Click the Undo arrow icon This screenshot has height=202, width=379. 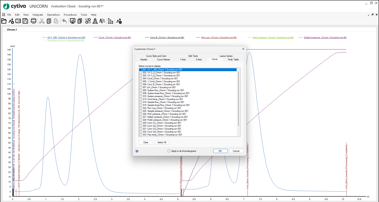64,21
